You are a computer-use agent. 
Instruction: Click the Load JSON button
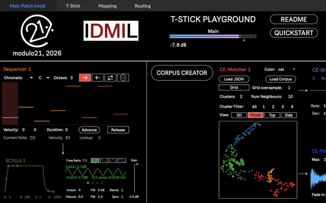tap(234, 79)
